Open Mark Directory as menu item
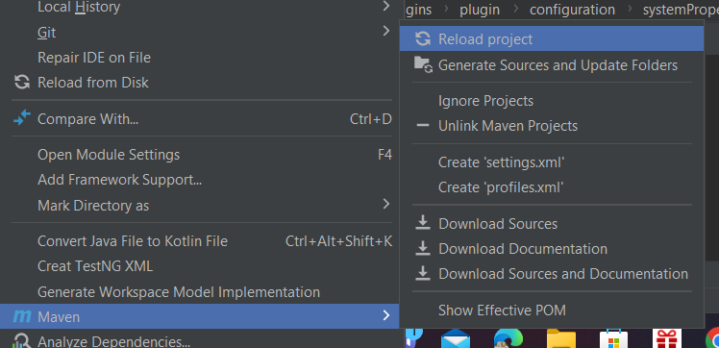 (x=200, y=205)
